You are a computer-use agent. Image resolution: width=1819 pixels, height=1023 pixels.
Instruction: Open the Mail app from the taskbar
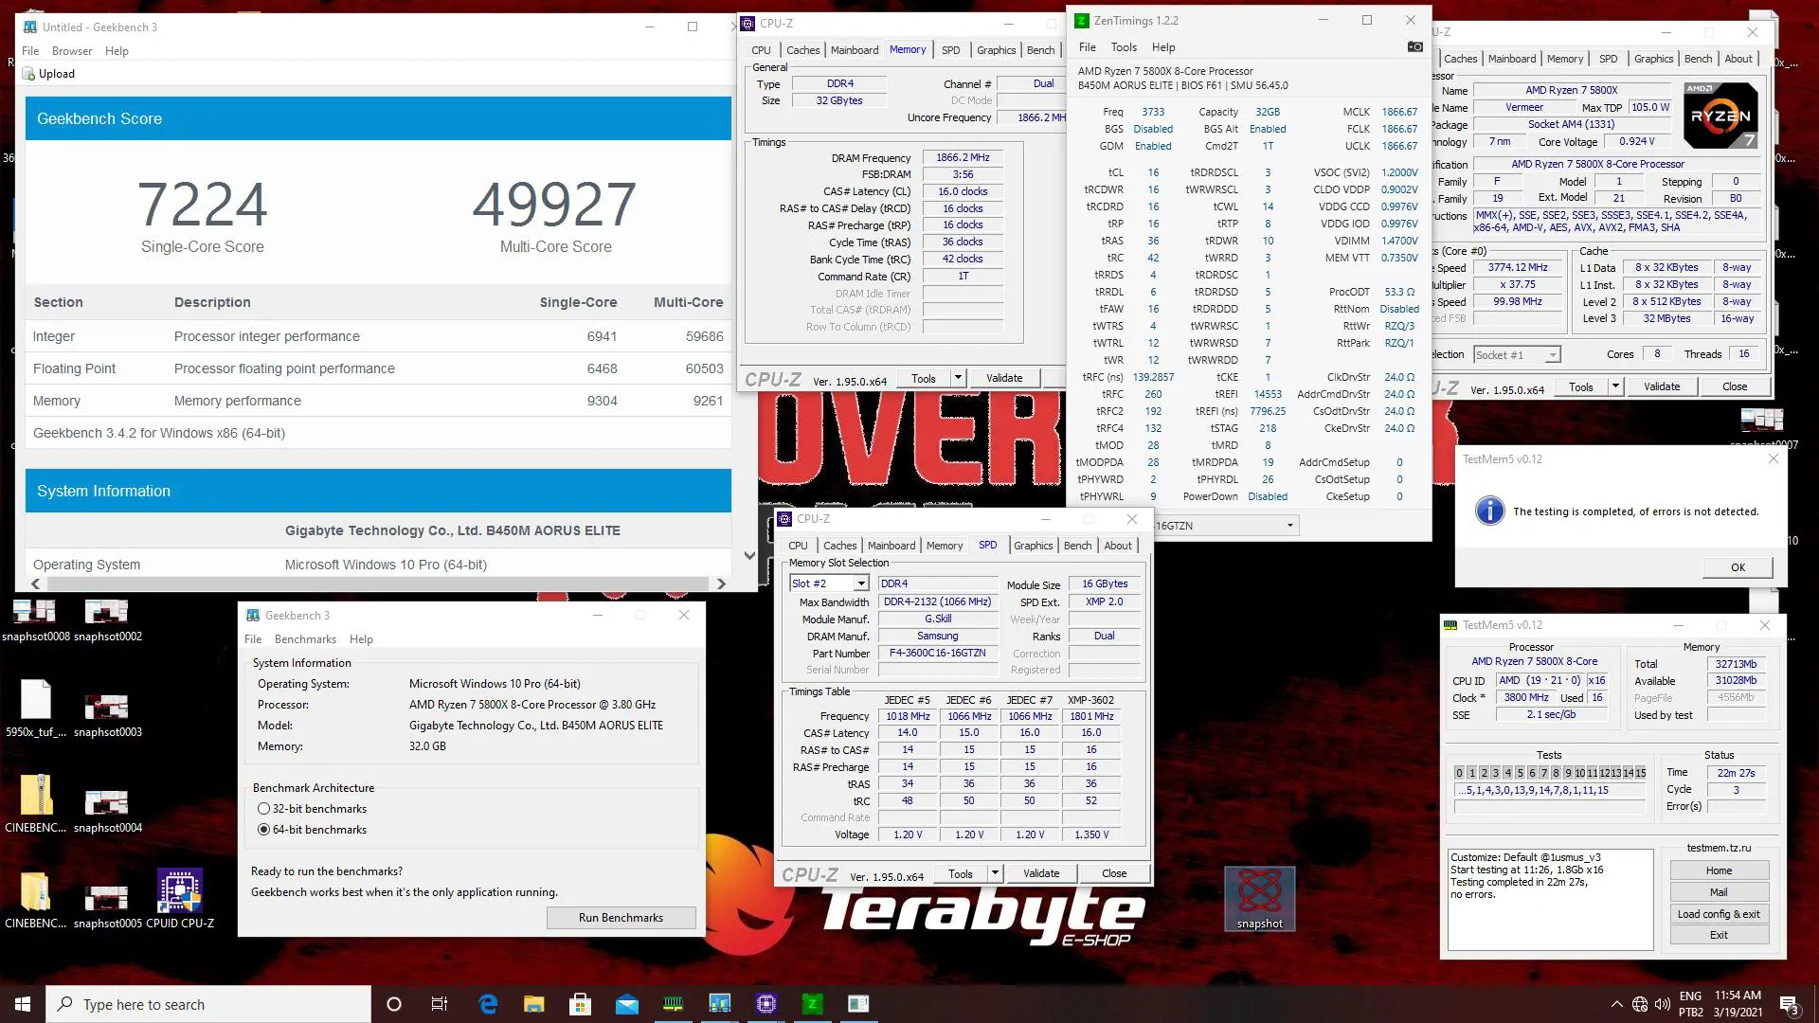(x=627, y=1004)
